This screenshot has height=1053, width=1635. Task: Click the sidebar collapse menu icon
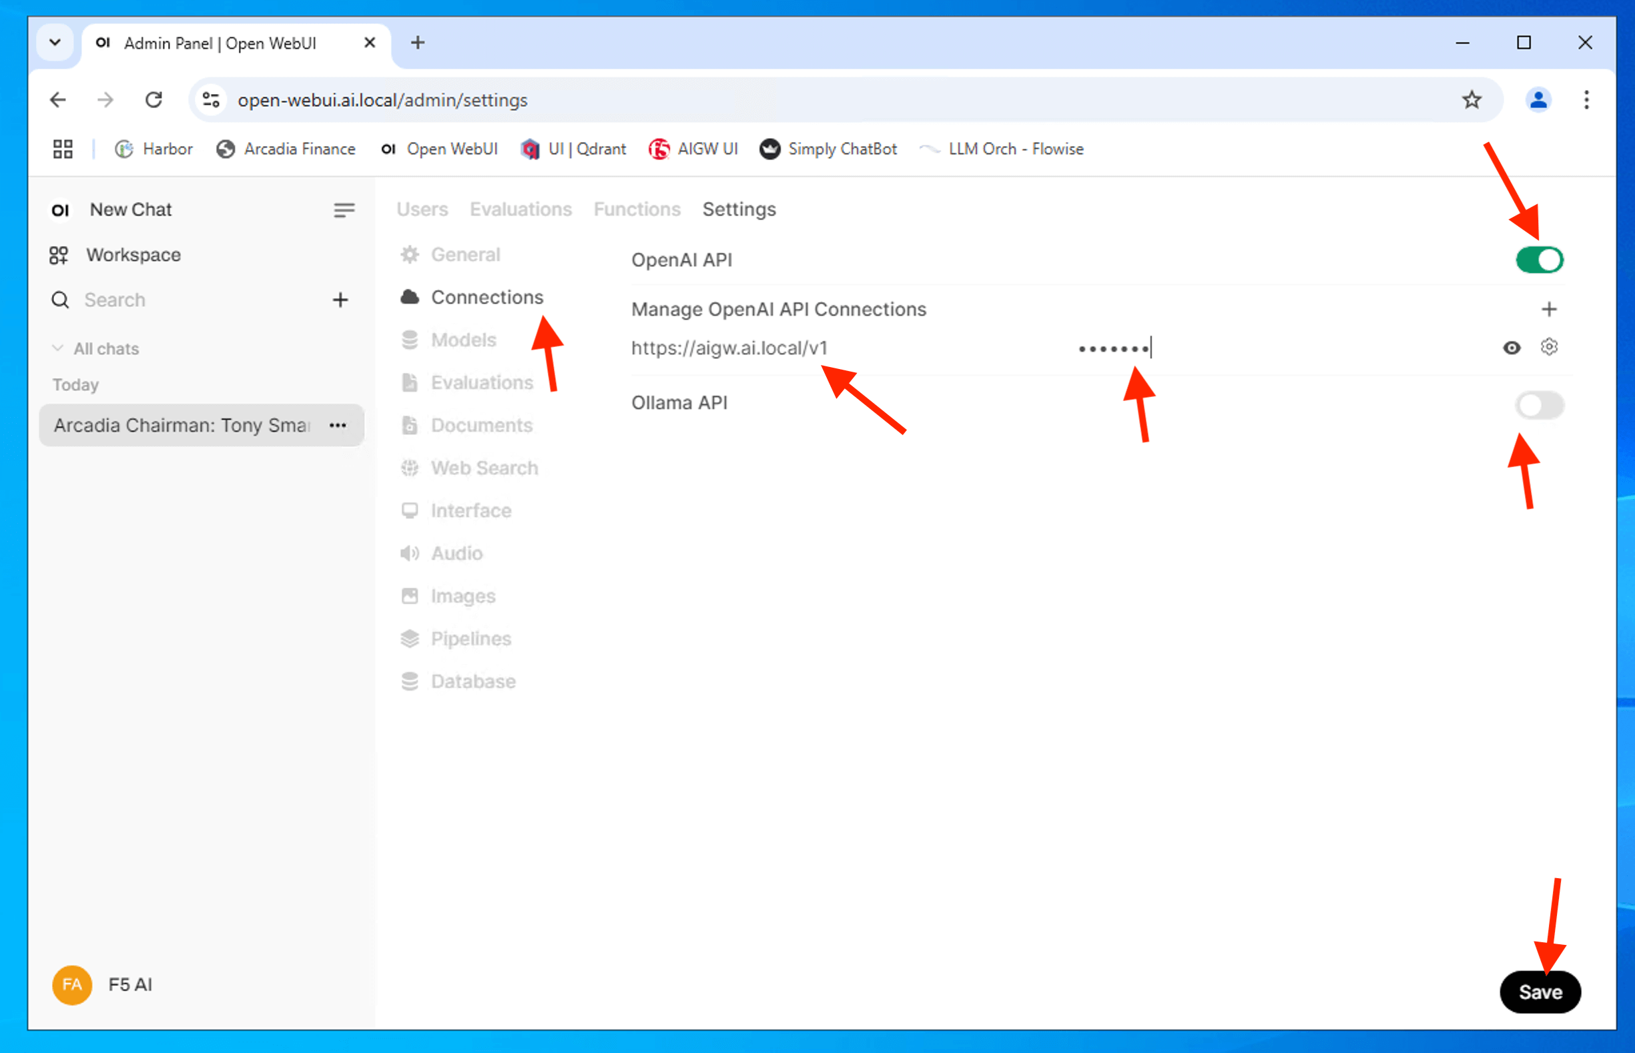[344, 210]
